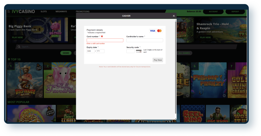Open the Megaways menu item

pos(61,11)
